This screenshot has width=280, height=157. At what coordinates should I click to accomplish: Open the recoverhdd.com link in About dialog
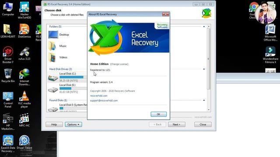tap(99, 96)
